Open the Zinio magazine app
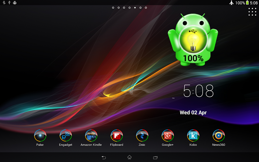The image size is (259, 162). (142, 135)
